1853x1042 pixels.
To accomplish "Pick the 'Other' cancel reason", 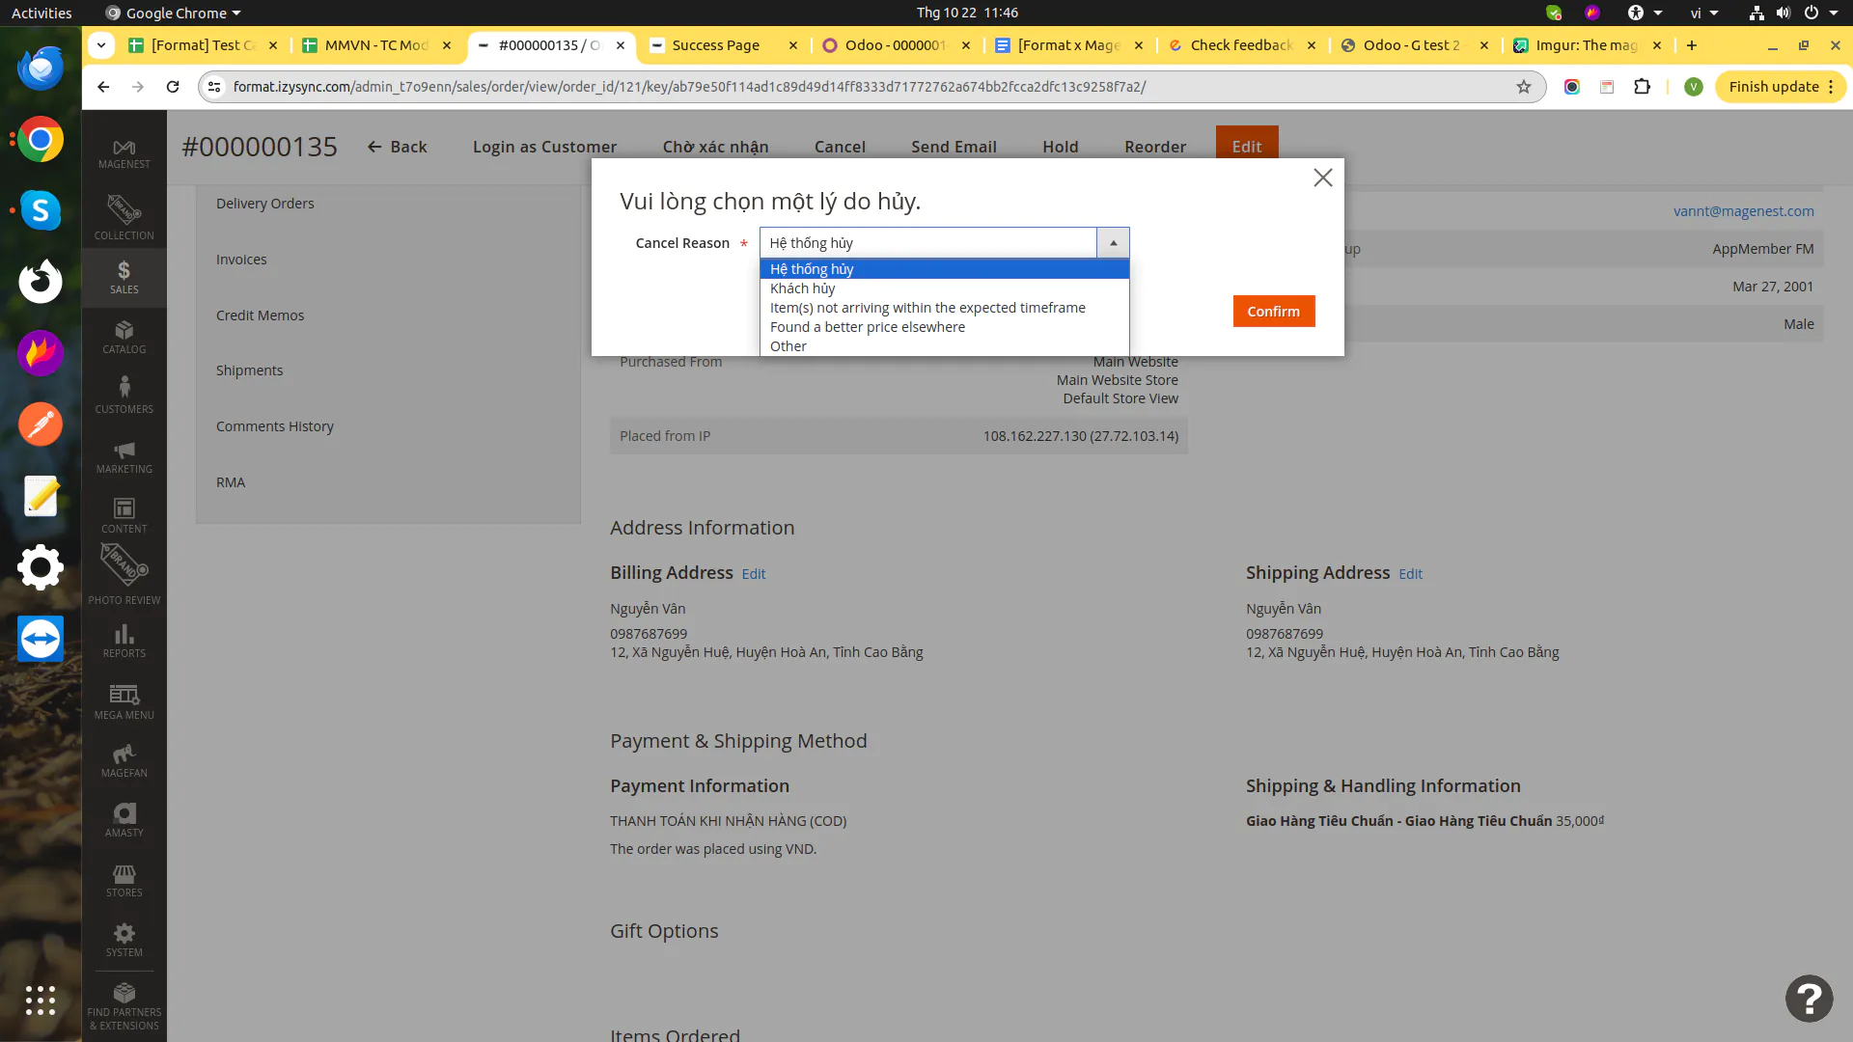I will [x=788, y=346].
